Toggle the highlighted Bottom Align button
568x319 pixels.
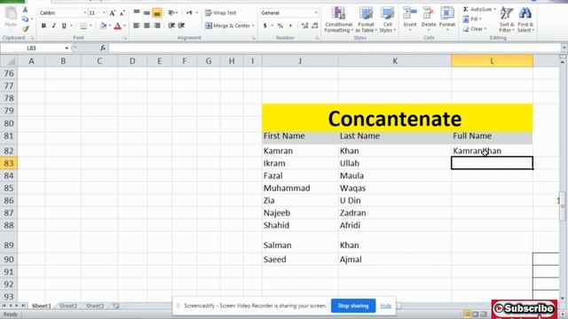click(x=157, y=13)
